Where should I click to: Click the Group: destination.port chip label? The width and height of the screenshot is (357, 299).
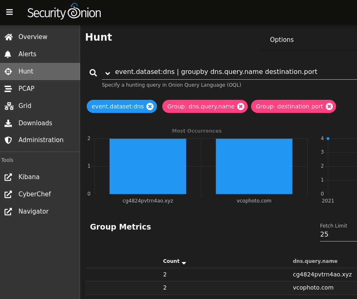pos(289,106)
